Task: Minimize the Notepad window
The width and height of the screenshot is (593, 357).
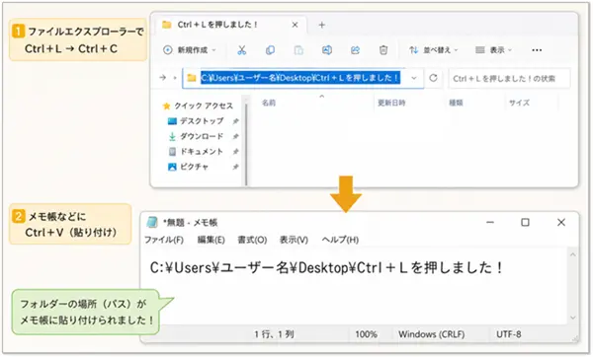Action: point(490,223)
